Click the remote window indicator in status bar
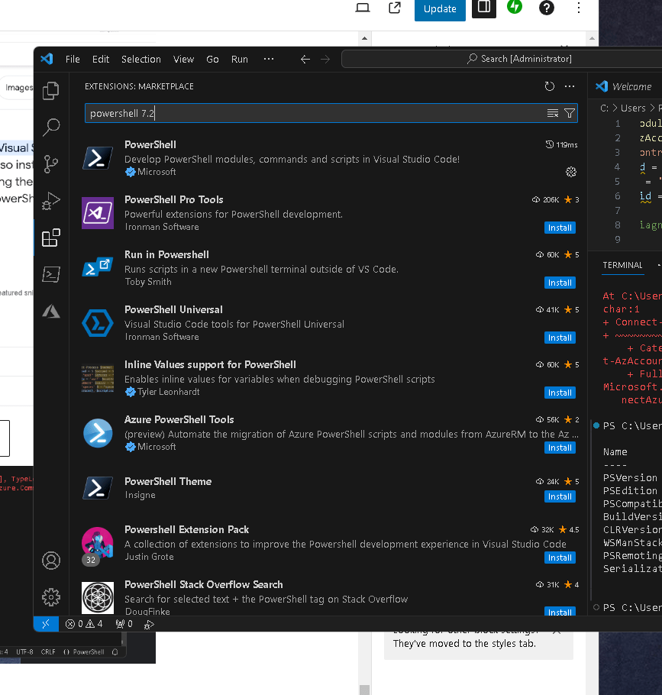Screen dimensions: 662x695 tap(46, 624)
